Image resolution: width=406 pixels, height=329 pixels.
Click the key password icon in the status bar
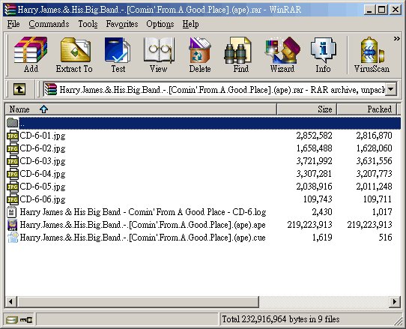(26, 320)
